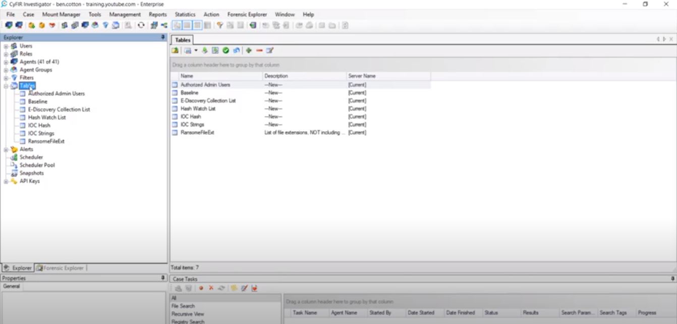Open the grid view dropdown arrow in Tables toolbar
The image size is (677, 324).
[196, 50]
